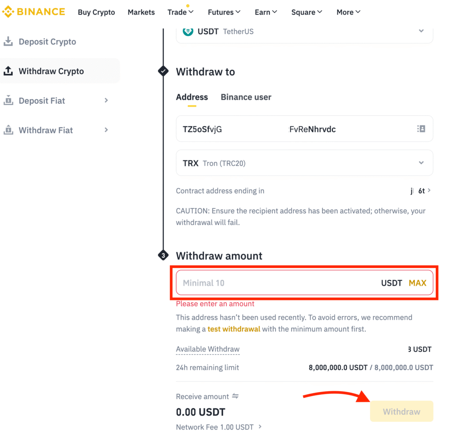Select the Address tab
455x431 pixels.
tap(192, 97)
